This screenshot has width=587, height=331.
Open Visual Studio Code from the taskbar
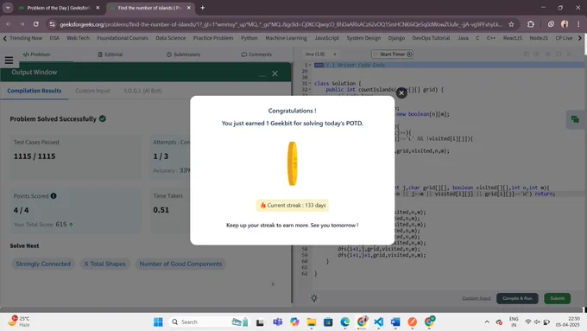click(378, 321)
